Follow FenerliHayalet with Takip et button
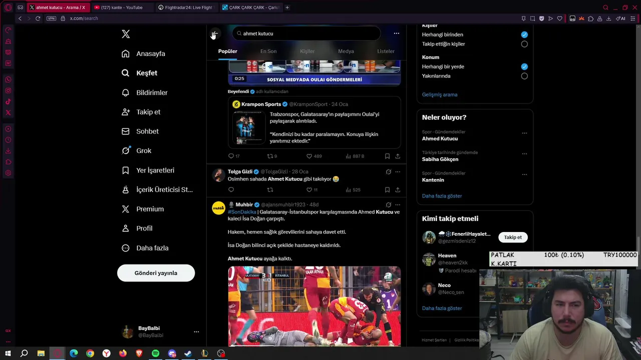 513,237
